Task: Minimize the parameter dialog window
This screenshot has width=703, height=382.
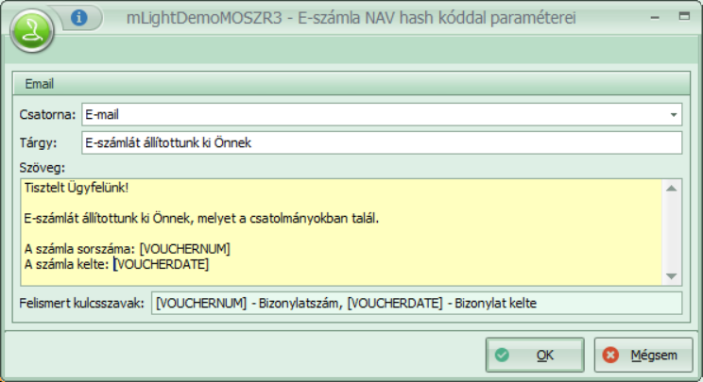Action: [x=625, y=16]
